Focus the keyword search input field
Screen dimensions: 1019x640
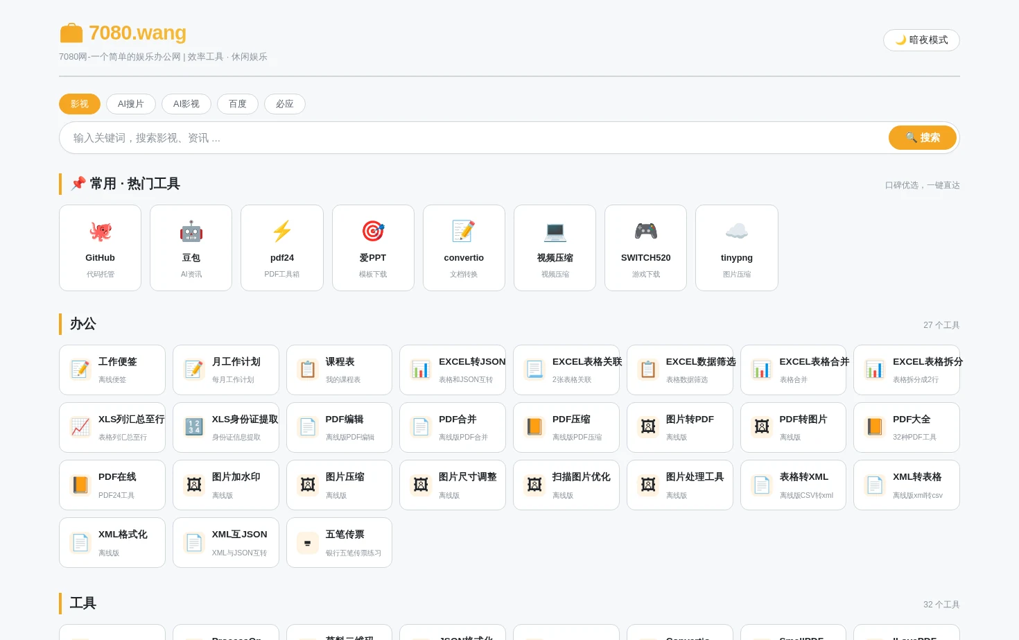tap(473, 138)
